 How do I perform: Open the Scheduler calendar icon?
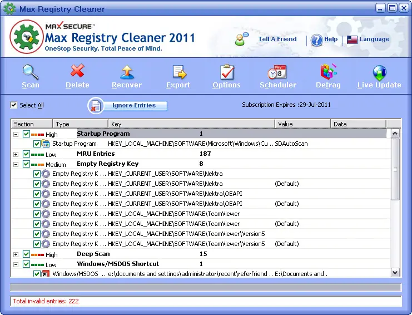277,72
